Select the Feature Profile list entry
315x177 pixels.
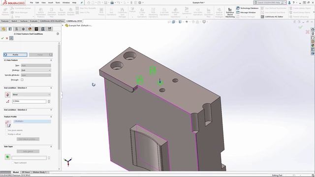[32, 121]
